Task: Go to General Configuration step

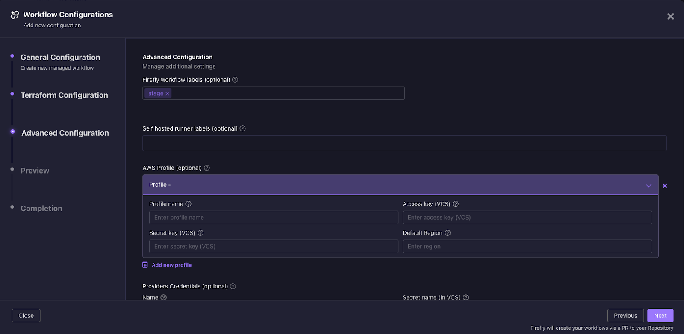Action: tap(60, 57)
